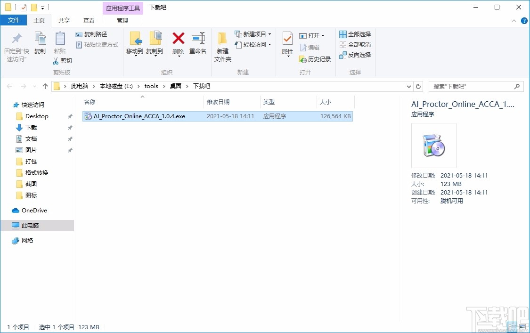530x333 pixels.
Task: Click the Select All button
Action: click(355, 34)
